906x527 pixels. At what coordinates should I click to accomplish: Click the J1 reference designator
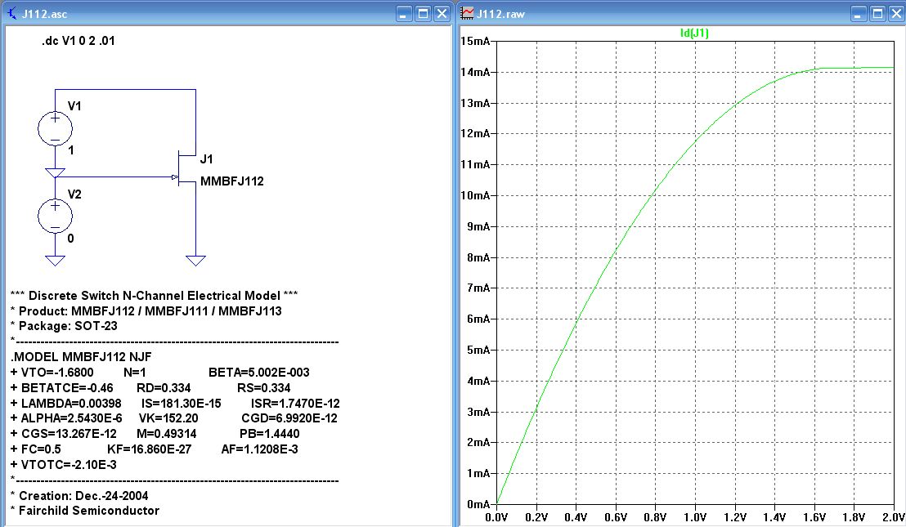(206, 159)
